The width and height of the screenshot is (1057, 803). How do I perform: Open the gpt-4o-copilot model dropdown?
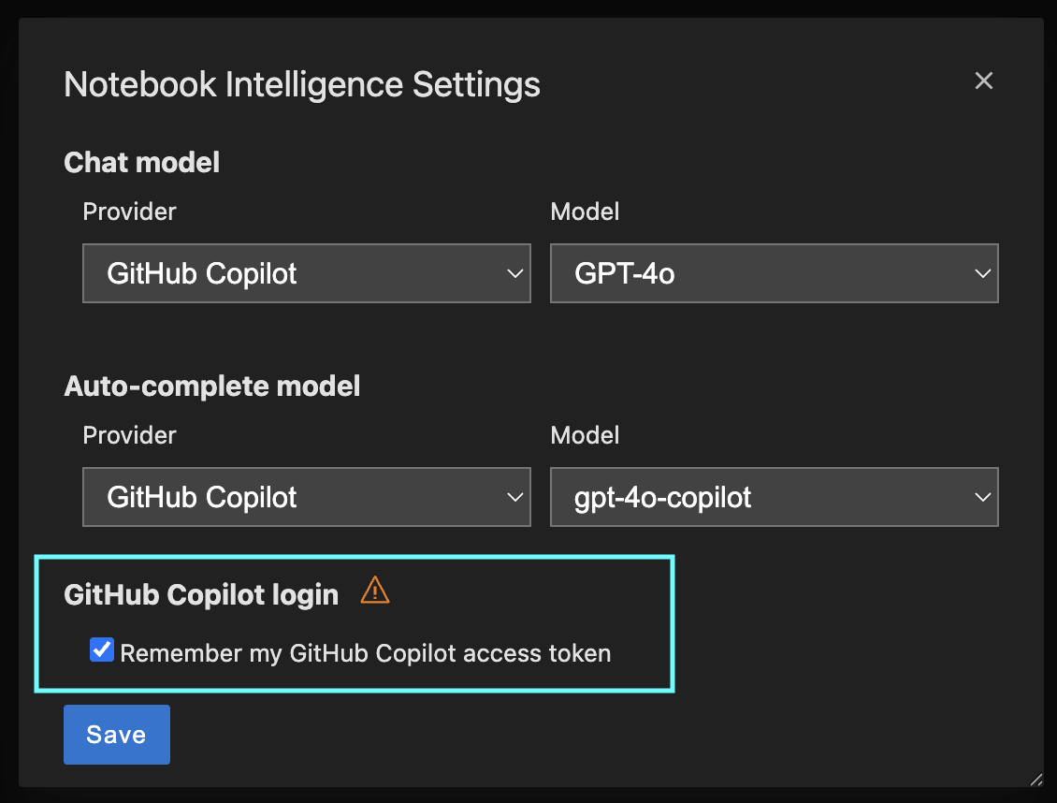pyautogui.click(x=774, y=497)
